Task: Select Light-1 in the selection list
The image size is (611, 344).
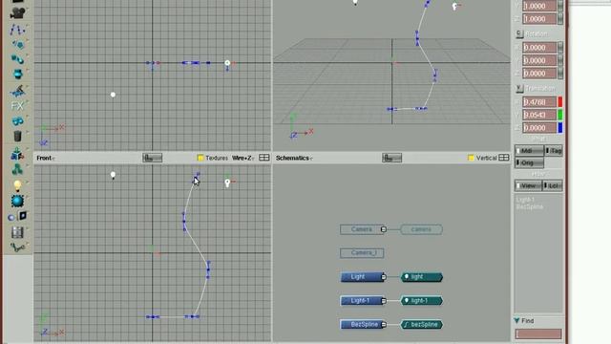Action: click(x=525, y=200)
